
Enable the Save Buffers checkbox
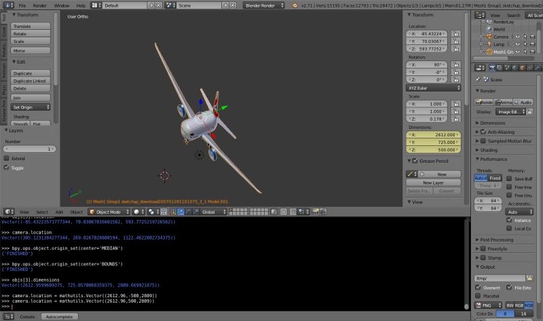coord(509,178)
